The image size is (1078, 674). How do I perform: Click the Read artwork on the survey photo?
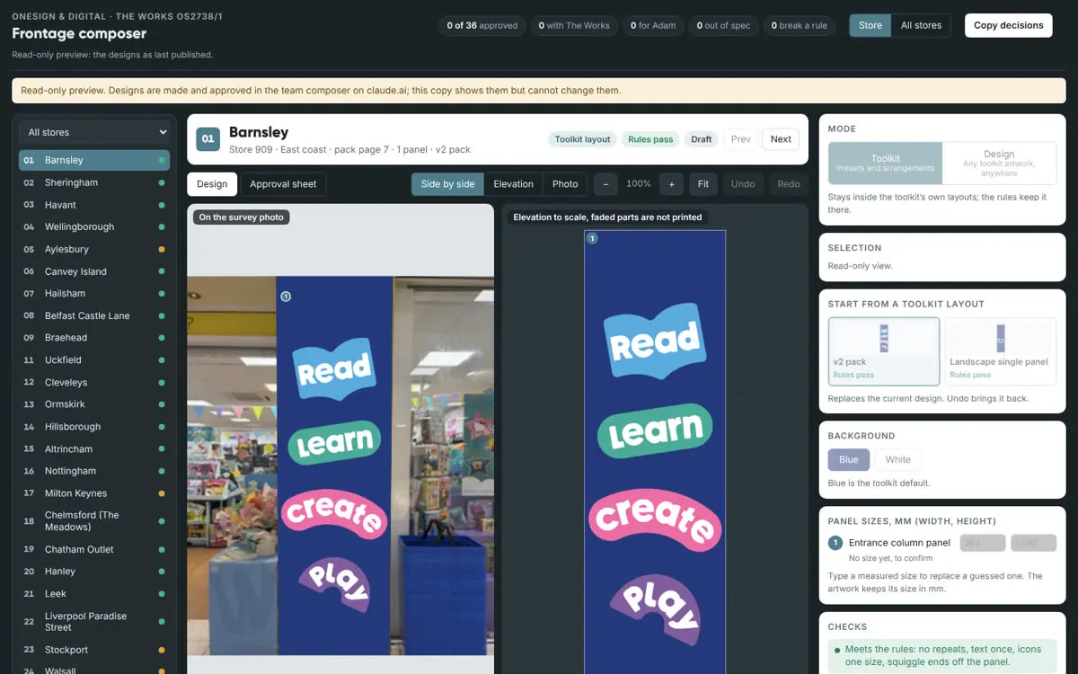[334, 368]
